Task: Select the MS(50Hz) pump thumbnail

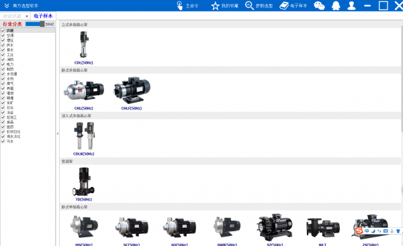Action: [x=84, y=227]
